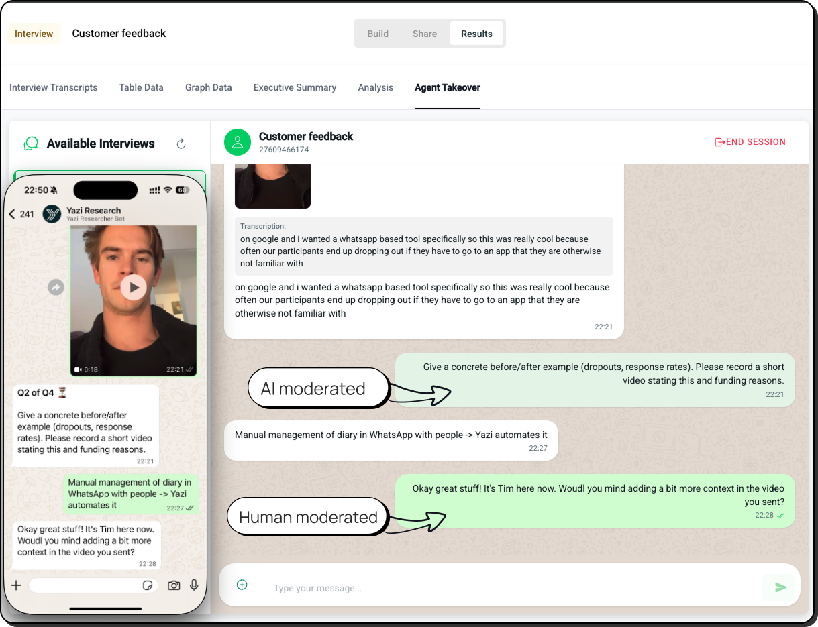The image size is (818, 627).
Task: Switch to Interview Transcripts tab
Action: click(x=54, y=87)
